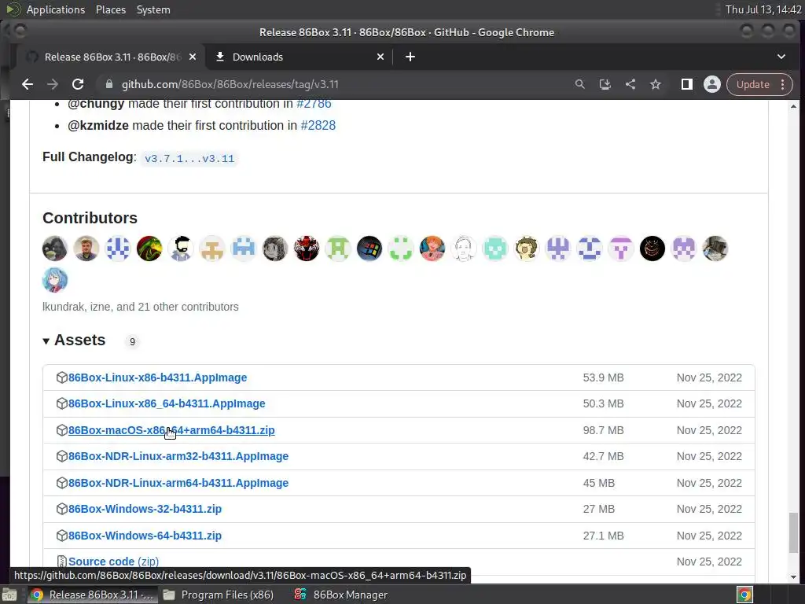
Task: Open the zoom magnifier in address bar
Action: pyautogui.click(x=579, y=84)
